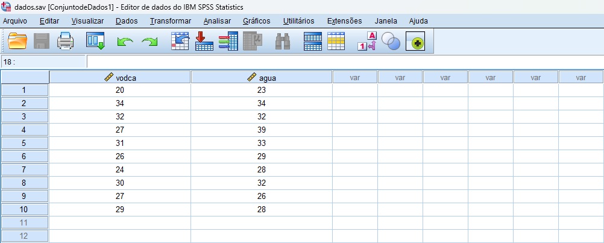Click vodca value 30 in row 8
This screenshot has width=604, height=243.
coord(120,183)
